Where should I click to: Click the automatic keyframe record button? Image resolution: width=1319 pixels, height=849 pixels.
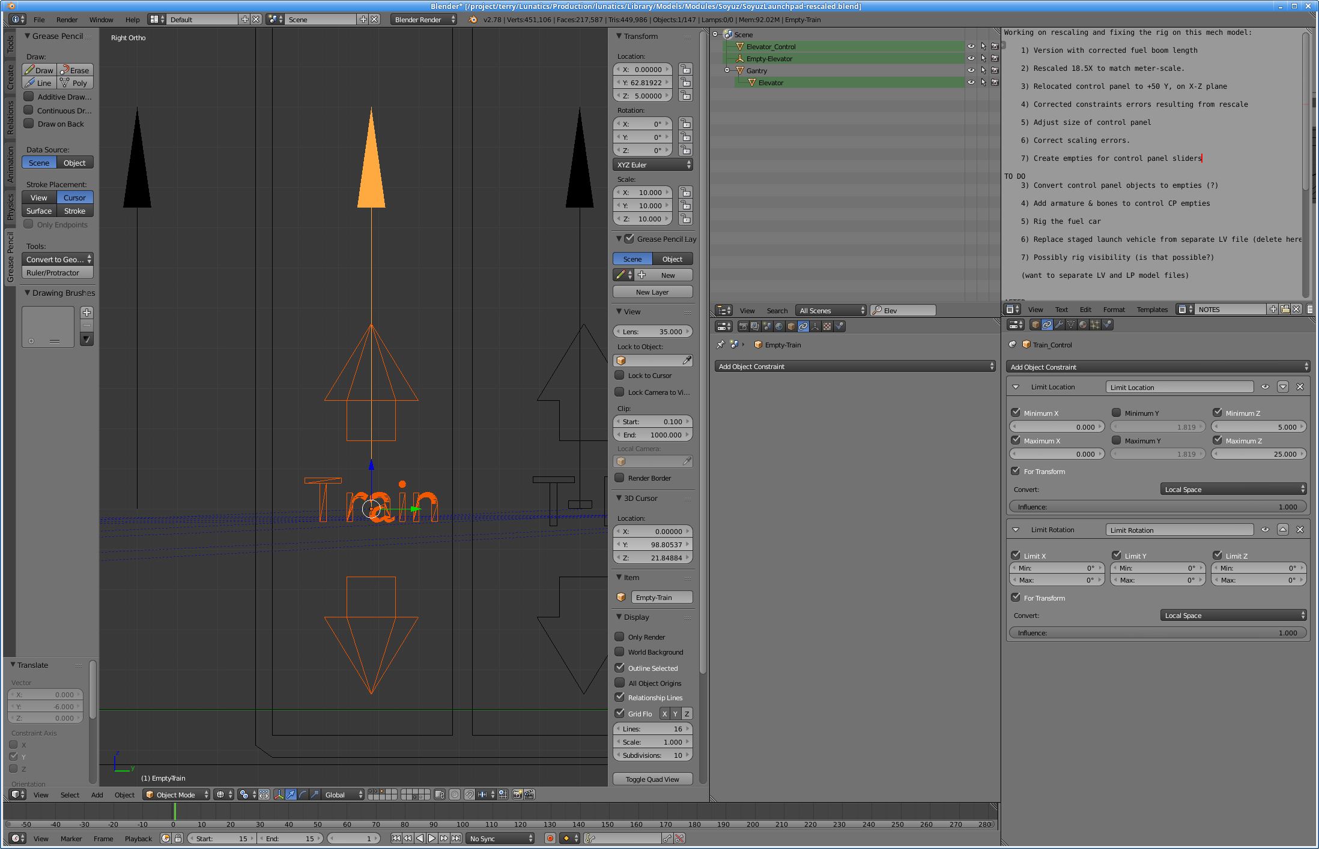click(x=550, y=838)
